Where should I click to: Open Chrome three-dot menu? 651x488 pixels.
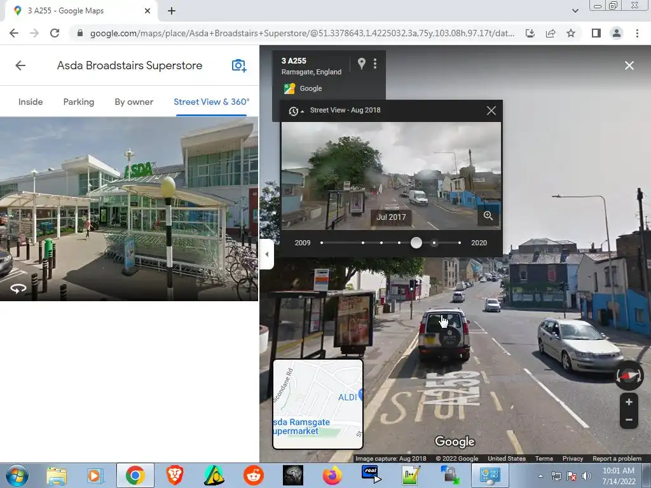click(x=637, y=33)
